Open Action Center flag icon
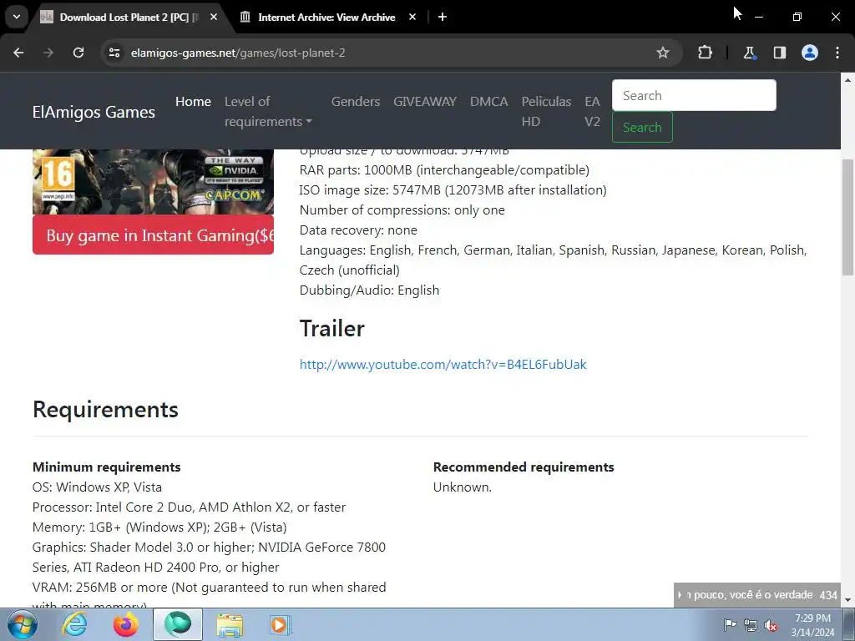 730,625
